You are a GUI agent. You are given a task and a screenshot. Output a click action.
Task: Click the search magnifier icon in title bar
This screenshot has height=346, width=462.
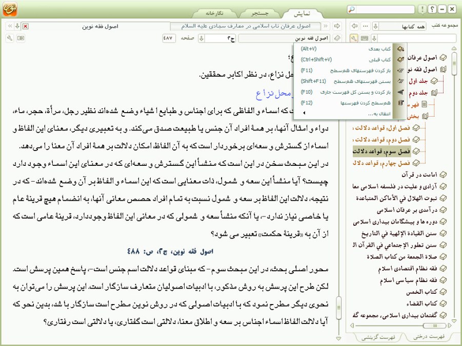click(352, 9)
